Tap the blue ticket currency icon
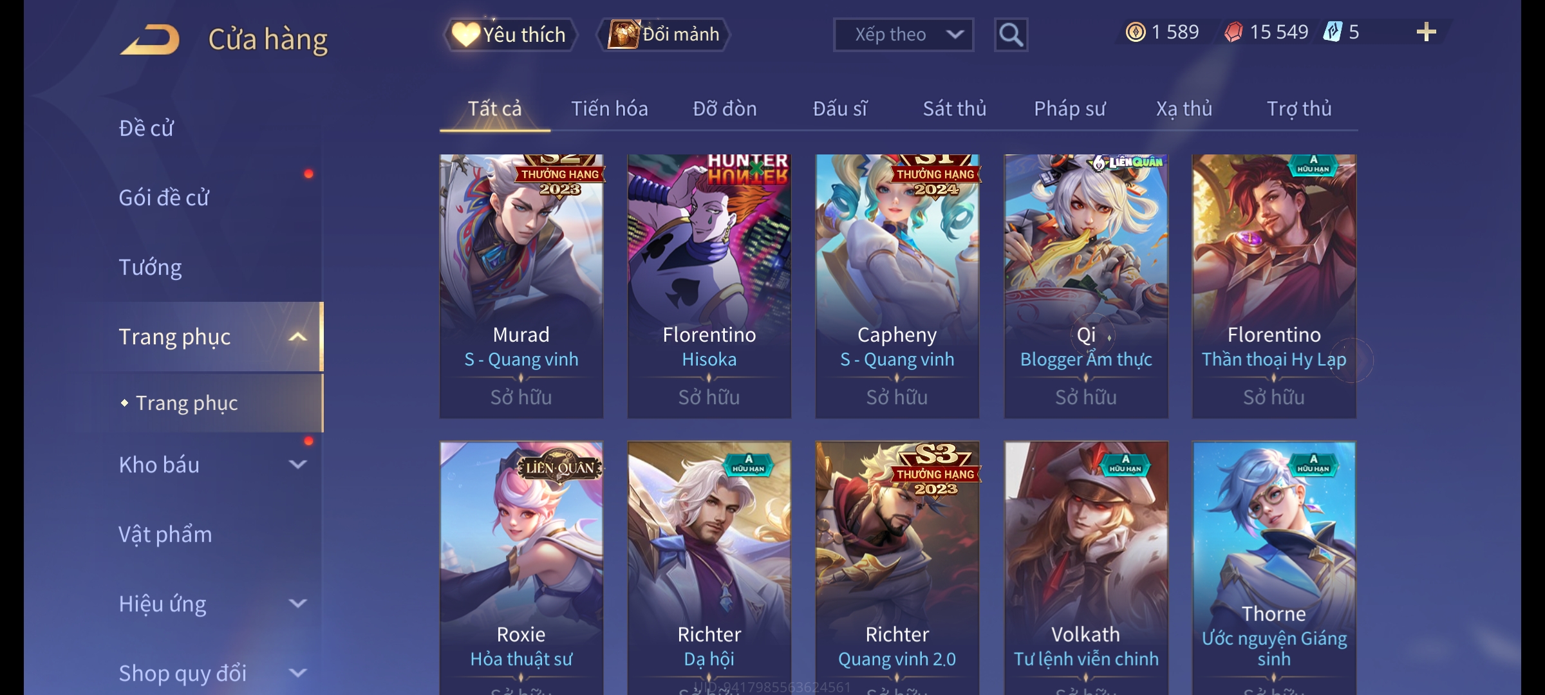The width and height of the screenshot is (1545, 695). point(1332,32)
